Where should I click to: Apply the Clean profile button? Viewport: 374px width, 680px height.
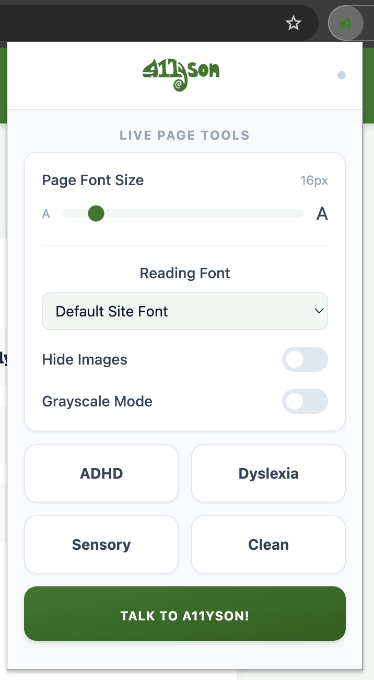[x=268, y=545]
